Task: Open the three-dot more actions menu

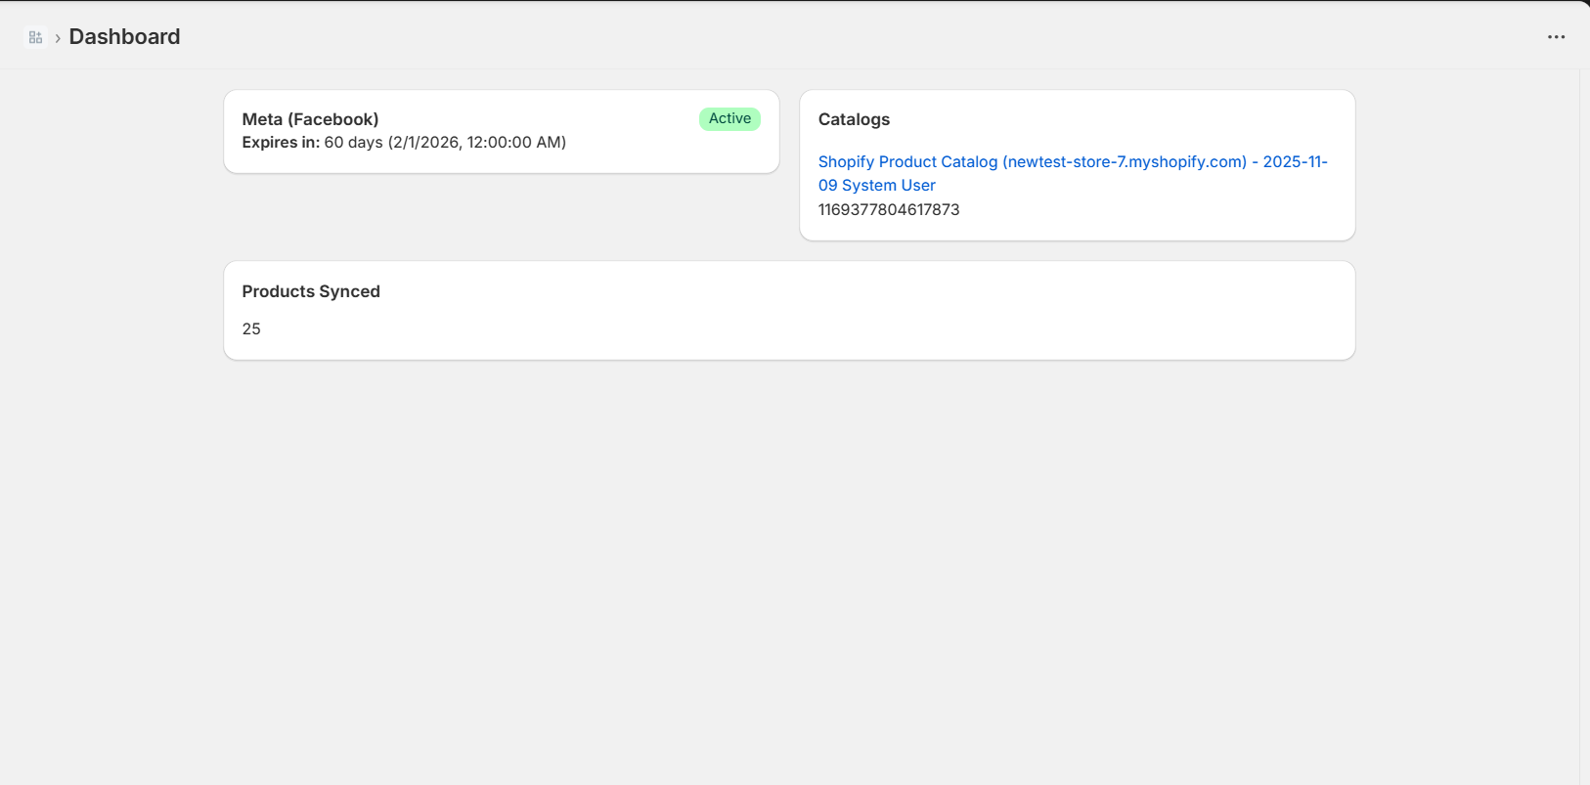Action: tap(1556, 37)
